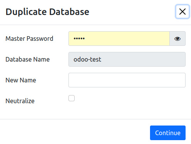
Task: Click the Continue button
Action: point(168,133)
